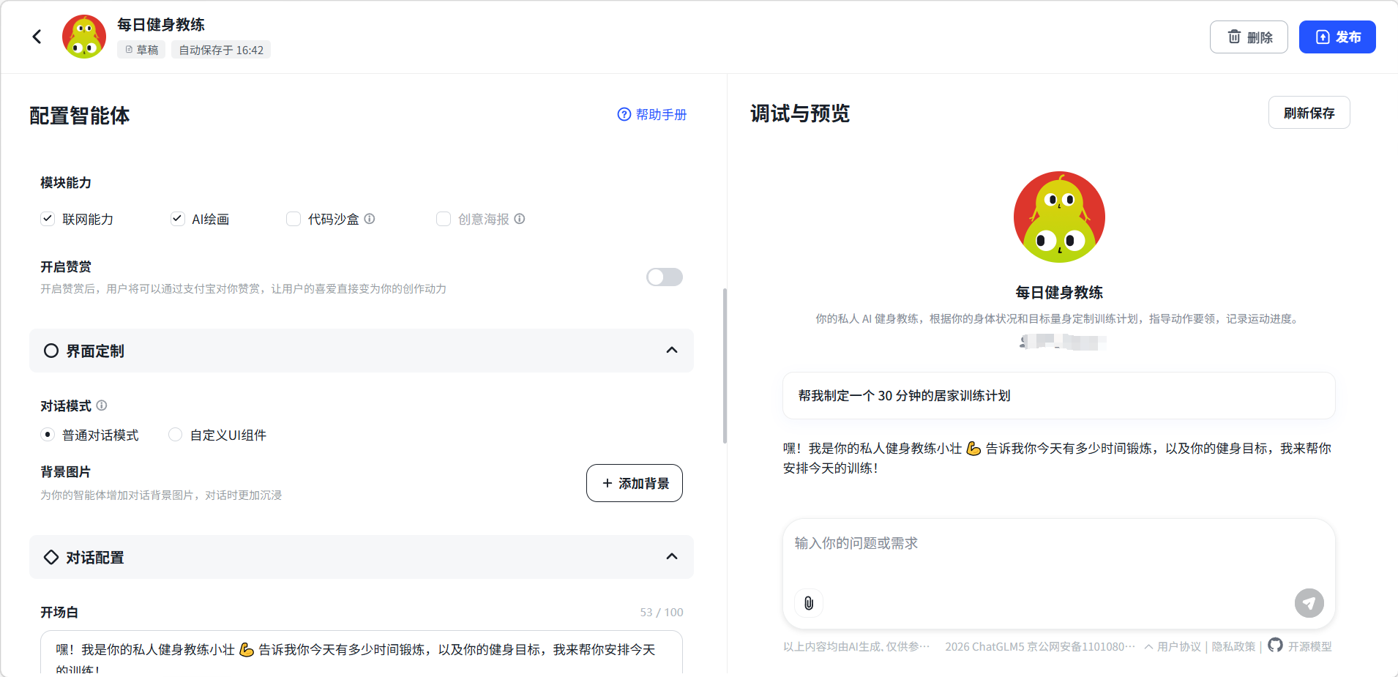Image resolution: width=1398 pixels, height=677 pixels.
Task: Click the left panel vertical scrollbar
Action: click(725, 366)
